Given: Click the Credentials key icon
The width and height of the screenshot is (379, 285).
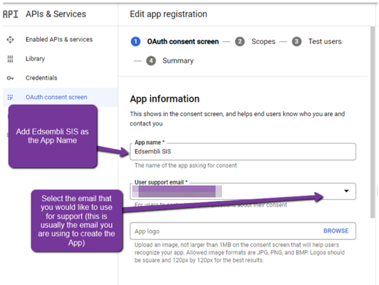Looking at the screenshot, I should 10,78.
